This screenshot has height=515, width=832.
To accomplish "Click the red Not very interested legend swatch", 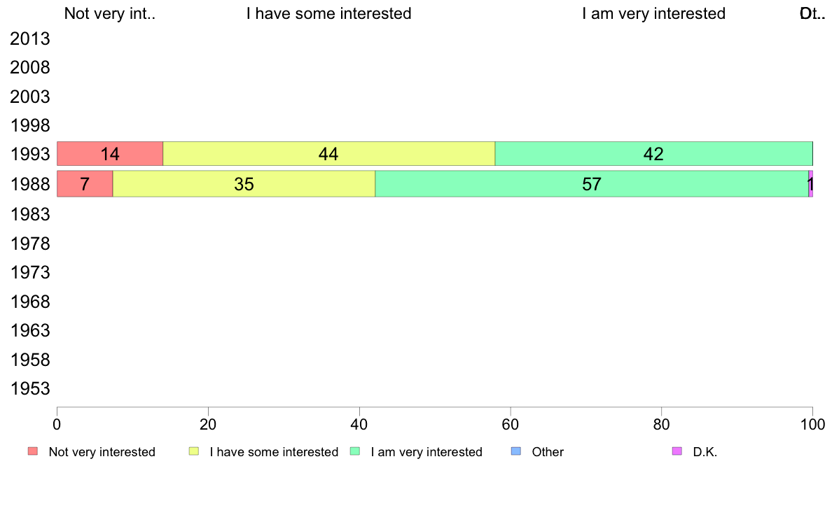I will coord(33,451).
